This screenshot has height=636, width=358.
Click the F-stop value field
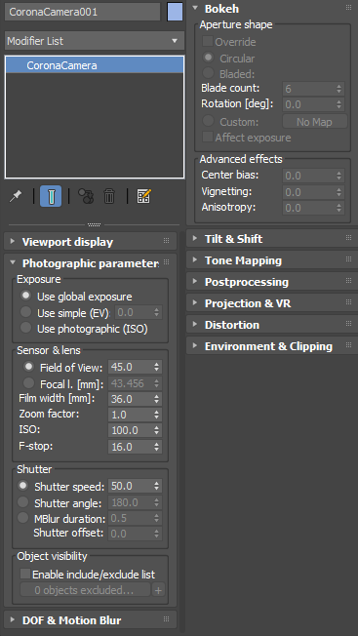[135, 447]
